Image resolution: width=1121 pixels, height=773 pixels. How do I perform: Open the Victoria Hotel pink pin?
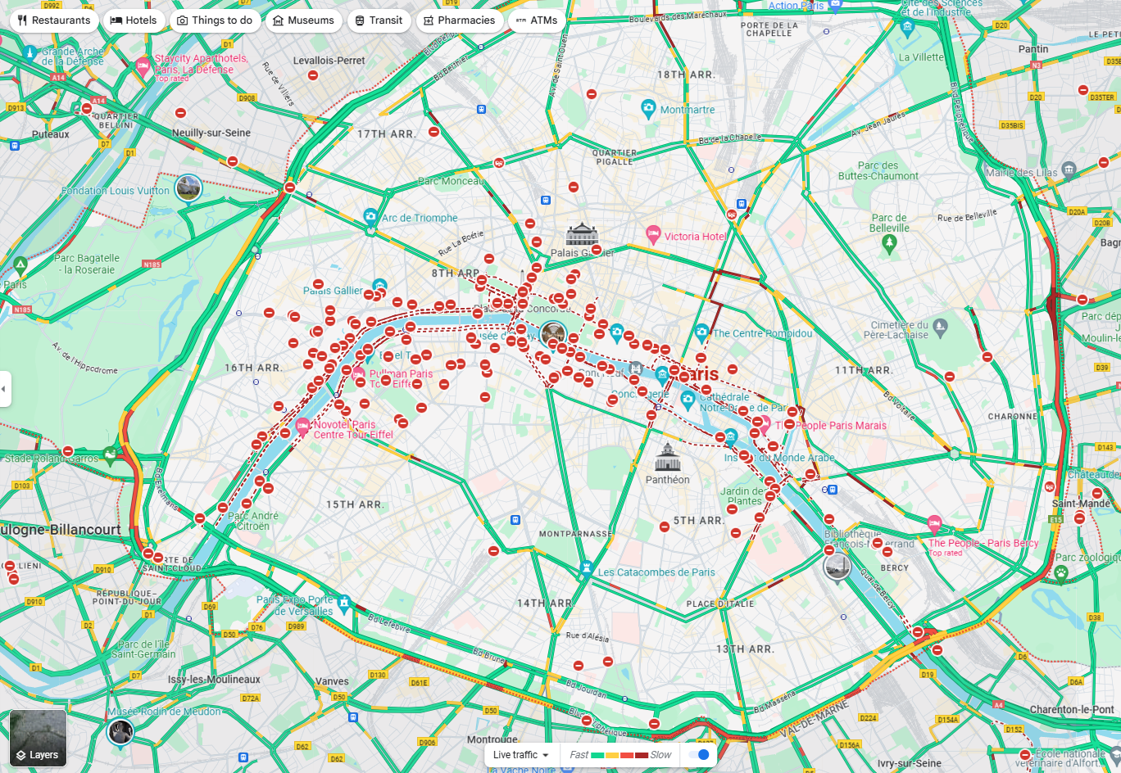coord(653,235)
